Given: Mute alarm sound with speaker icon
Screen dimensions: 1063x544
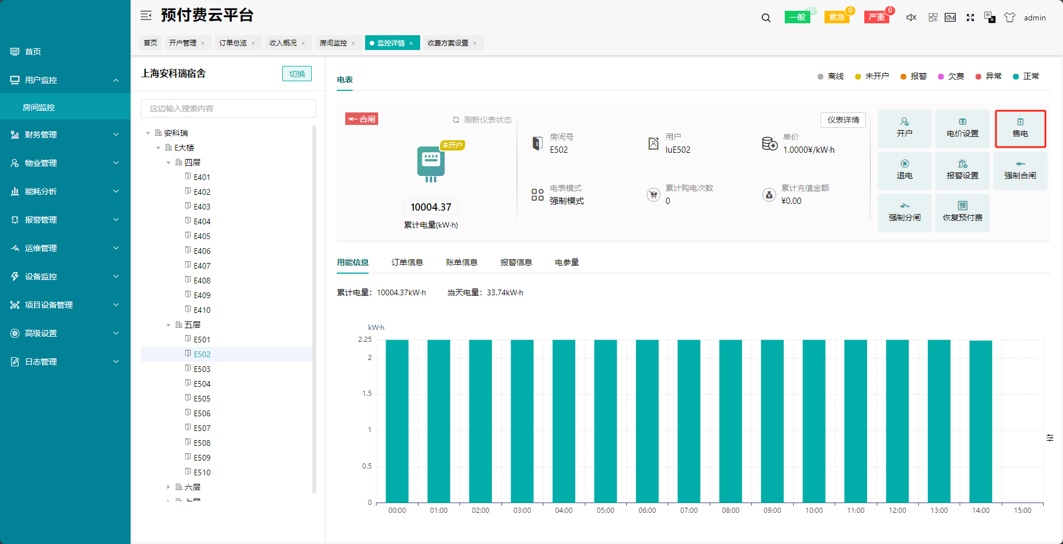Looking at the screenshot, I should [x=911, y=18].
